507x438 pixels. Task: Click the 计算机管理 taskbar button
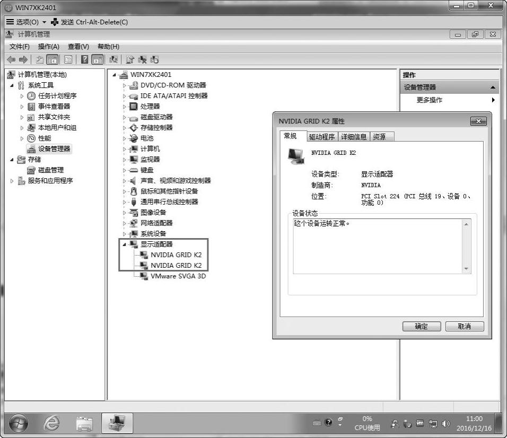coord(117,423)
